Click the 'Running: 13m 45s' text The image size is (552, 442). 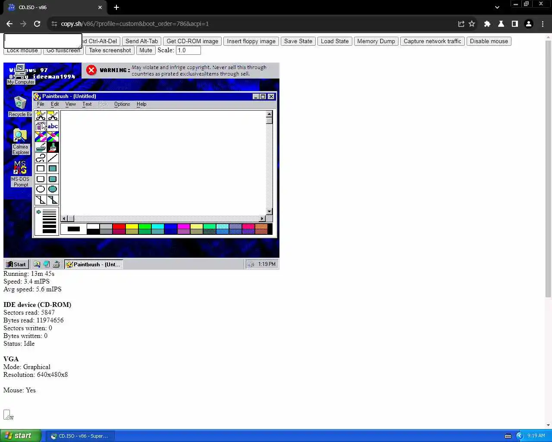coord(29,274)
